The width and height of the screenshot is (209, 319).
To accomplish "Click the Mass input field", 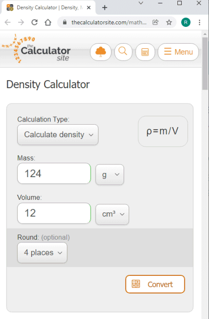I will coord(54,173).
